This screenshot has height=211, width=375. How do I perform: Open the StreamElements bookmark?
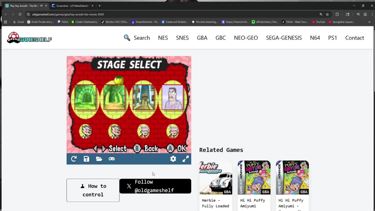145,22
